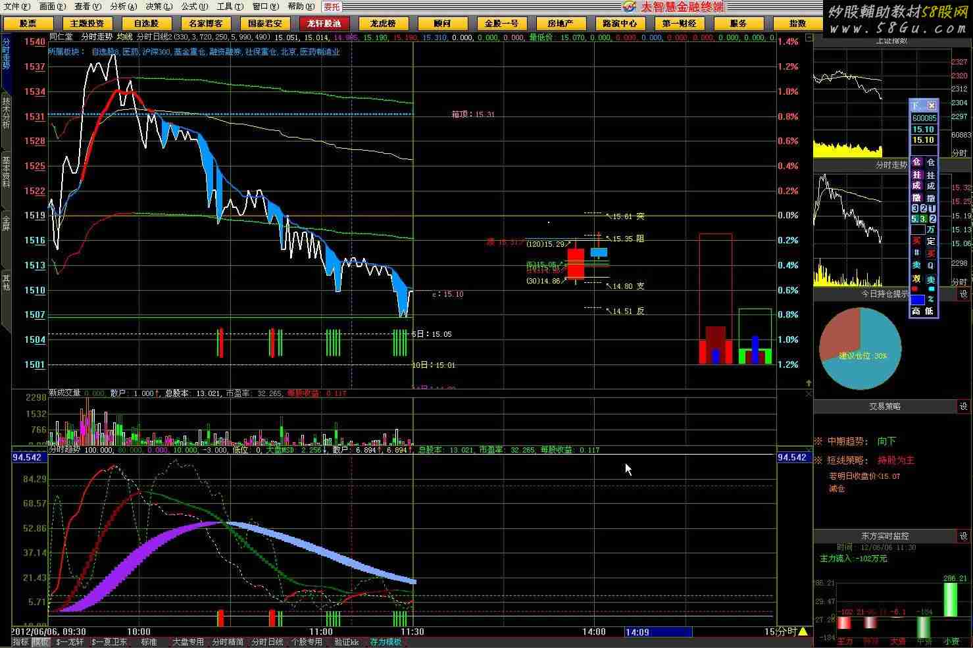Click the 万 button in trade panel
The image size is (973, 648).
[x=931, y=230]
